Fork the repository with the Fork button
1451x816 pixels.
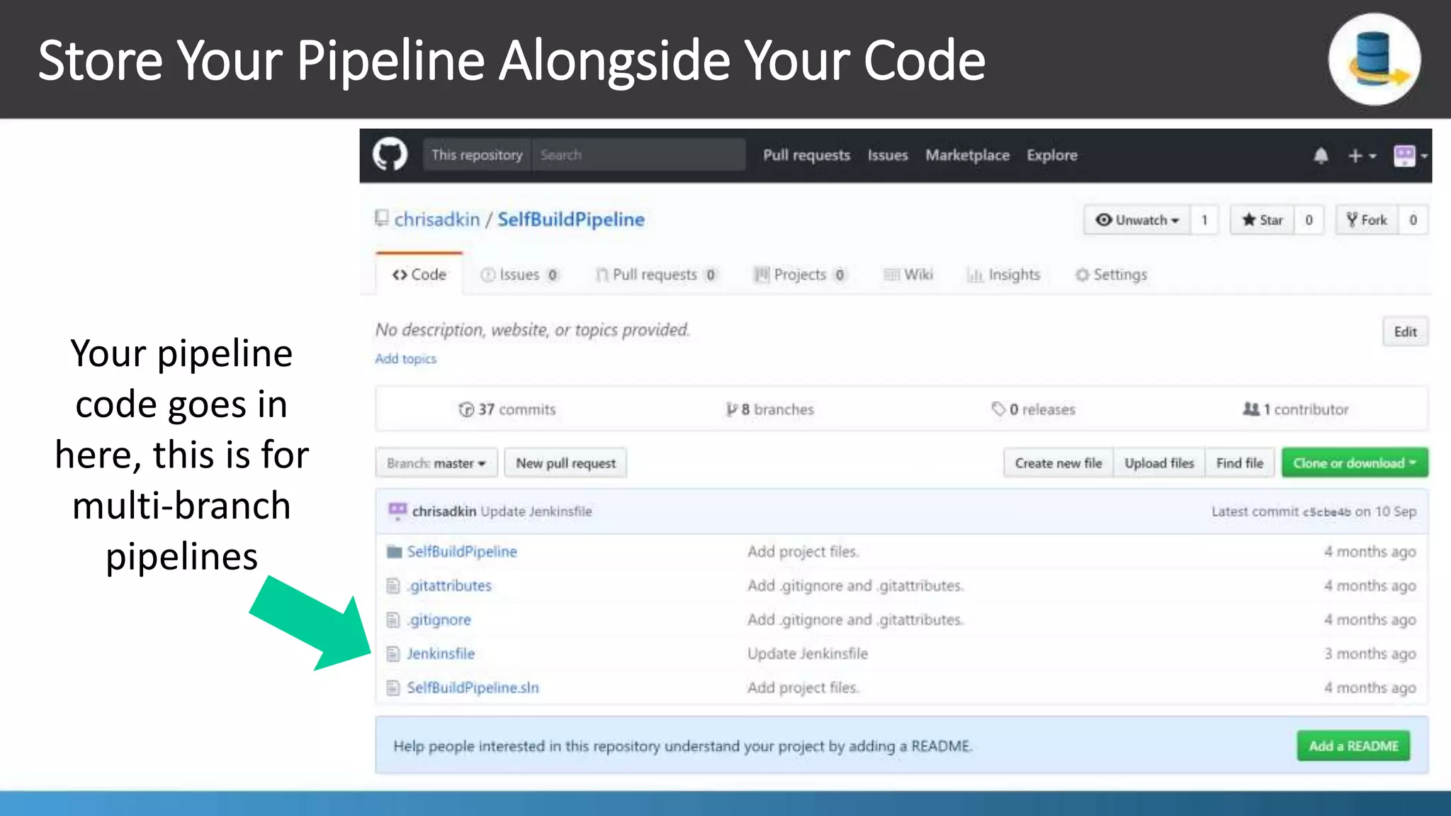point(1367,220)
